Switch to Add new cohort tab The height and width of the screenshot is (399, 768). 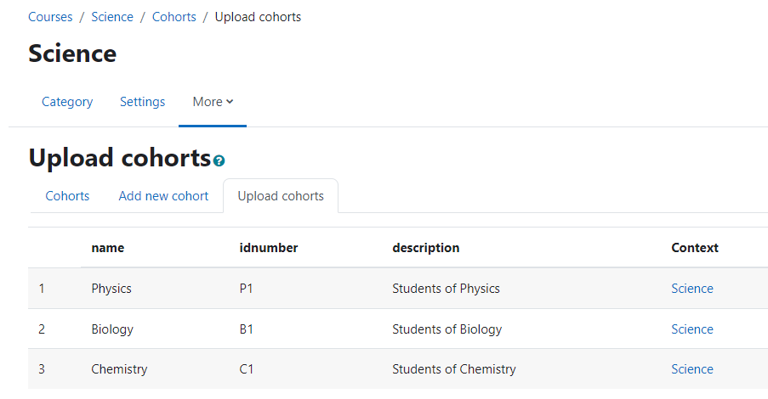(163, 195)
